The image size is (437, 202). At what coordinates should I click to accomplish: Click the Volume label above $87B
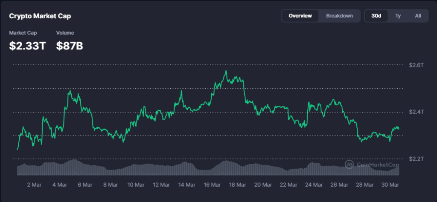point(65,33)
